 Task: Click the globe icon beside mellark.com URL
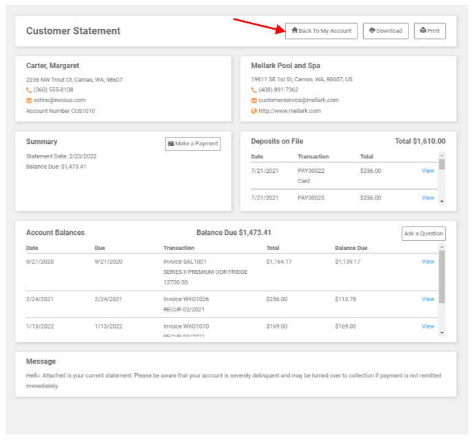[x=254, y=111]
